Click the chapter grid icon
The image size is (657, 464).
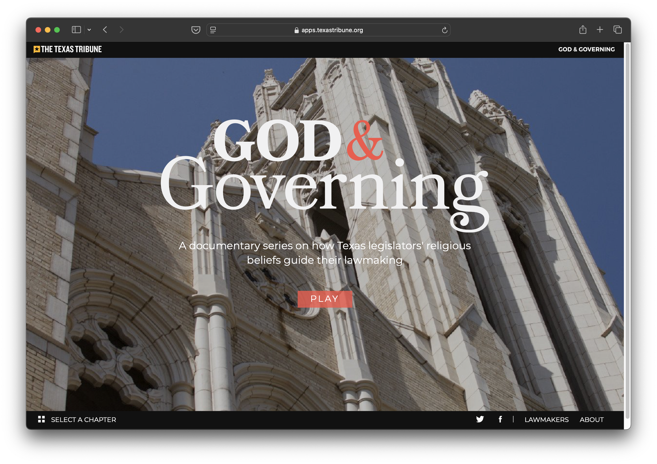click(x=42, y=419)
